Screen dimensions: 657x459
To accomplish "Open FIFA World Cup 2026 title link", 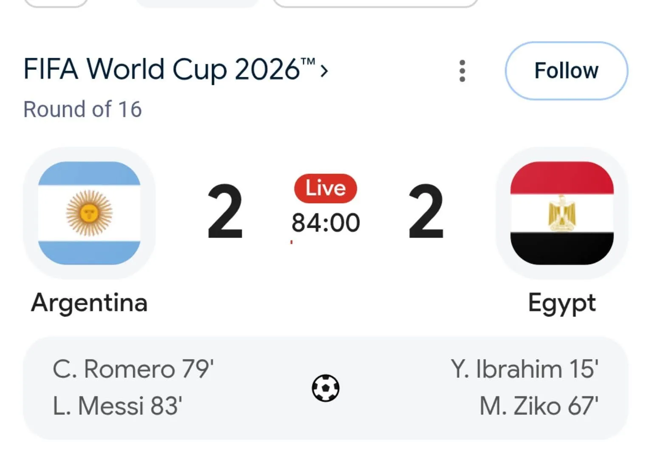I will point(169,69).
